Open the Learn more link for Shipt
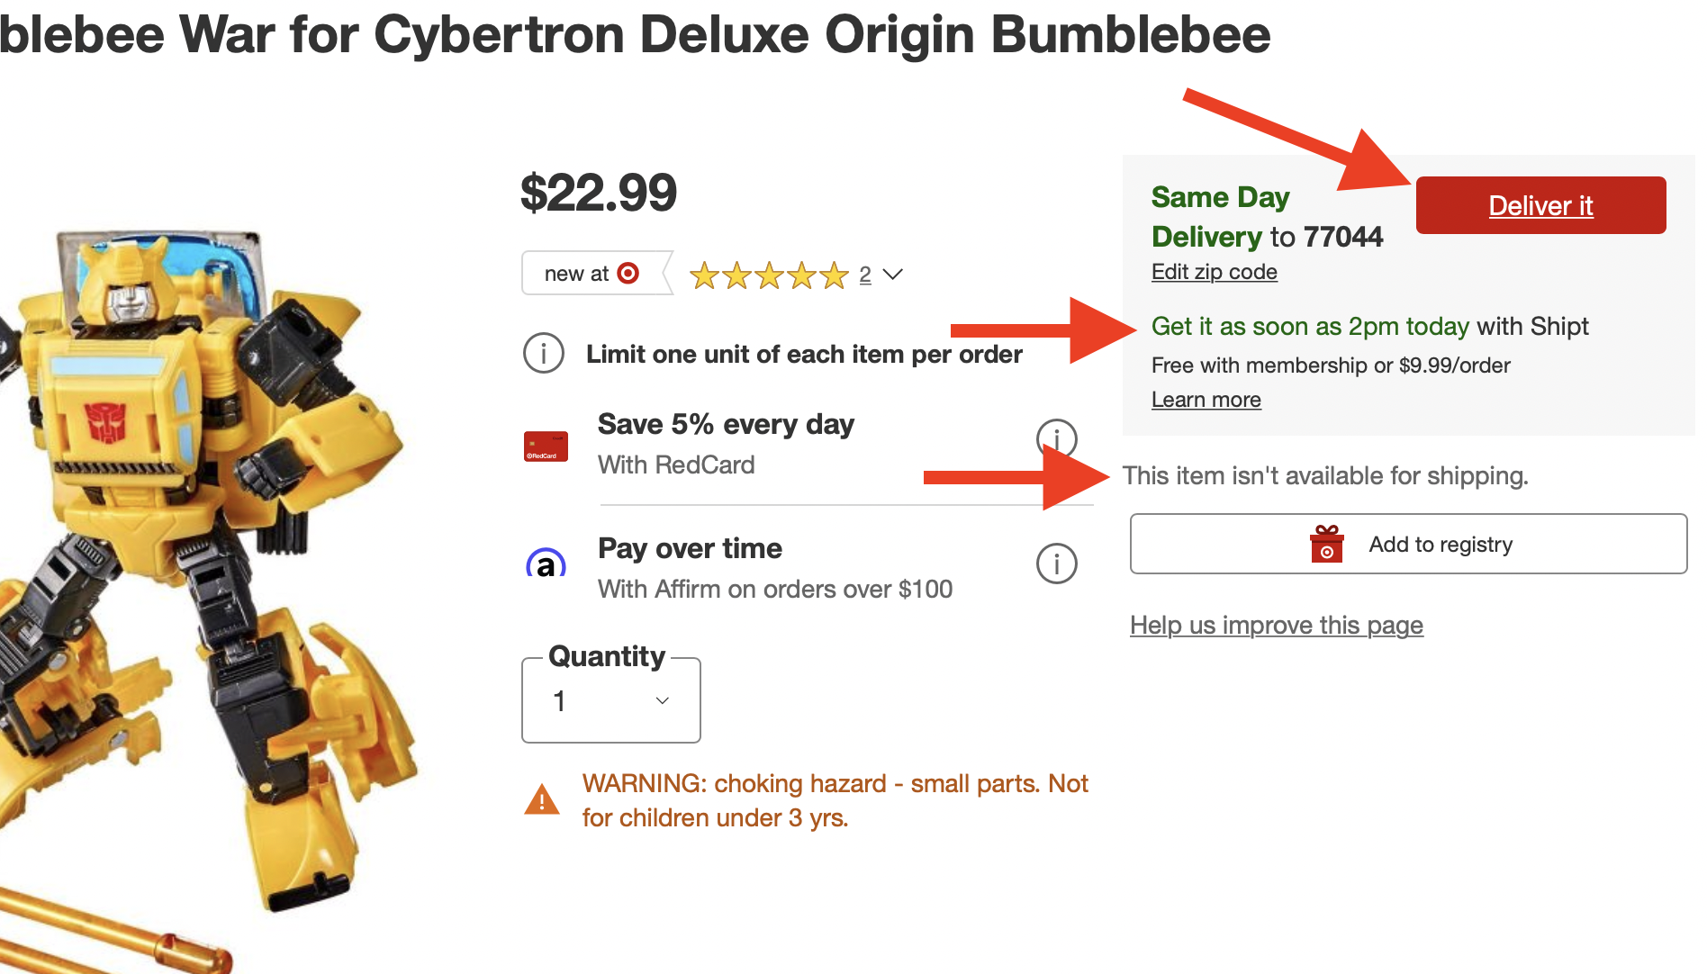This screenshot has width=1707, height=974. click(1206, 400)
